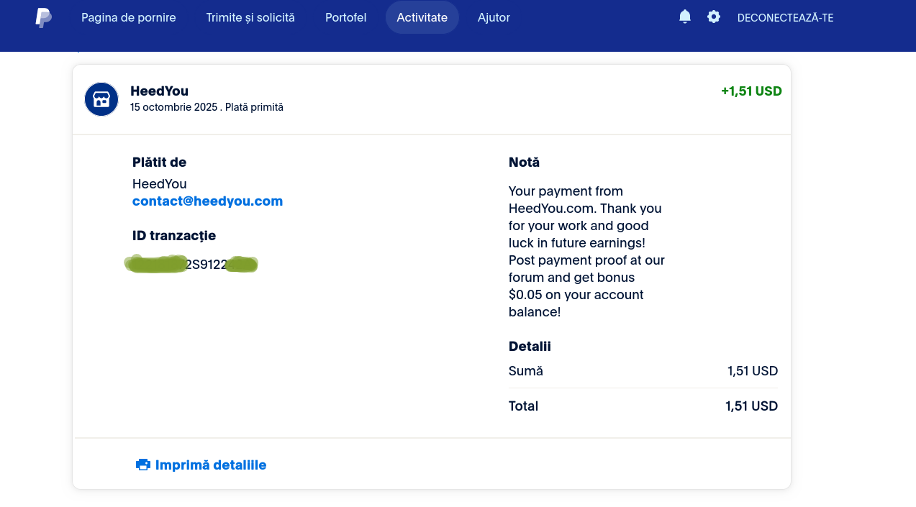The image size is (916, 507).
Task: Go to Pagina de pornire
Action: pos(129,17)
